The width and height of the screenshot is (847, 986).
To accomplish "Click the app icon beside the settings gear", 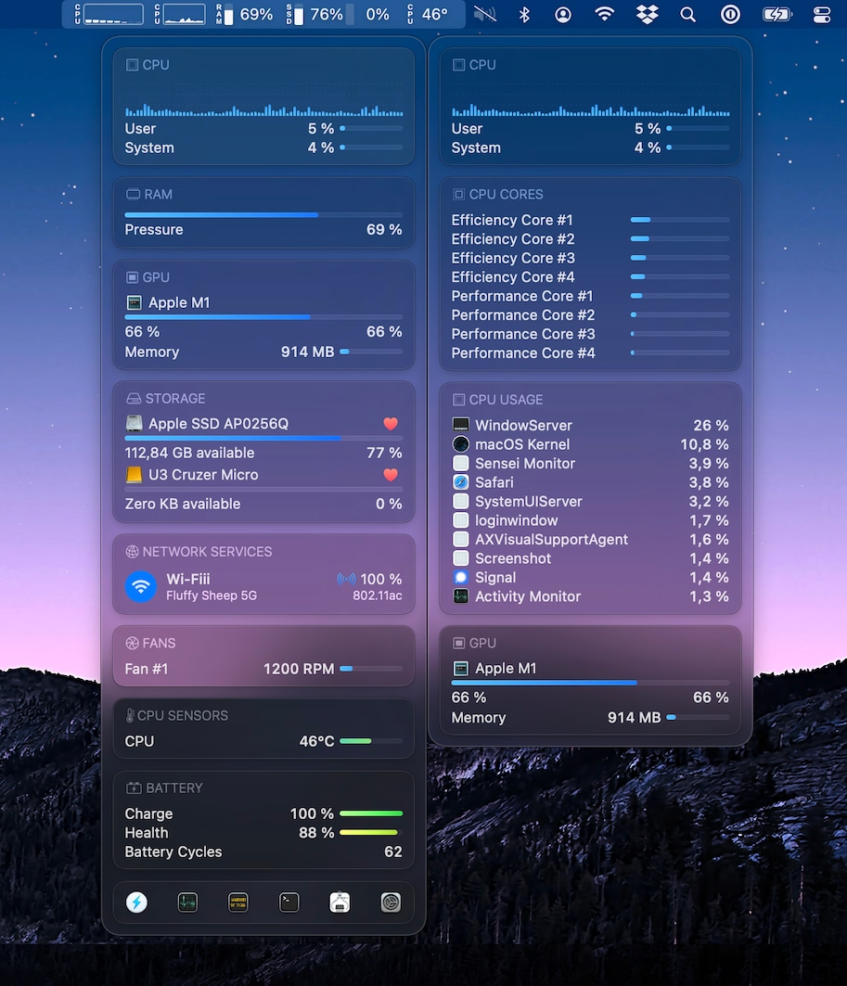I will tap(340, 902).
